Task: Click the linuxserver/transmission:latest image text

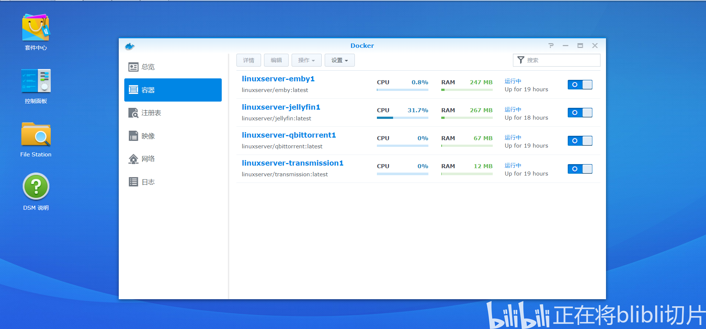Action: pos(285,174)
